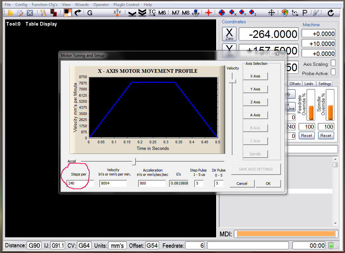
Task: Click the edit G-code notepad icon
Action: point(20,13)
